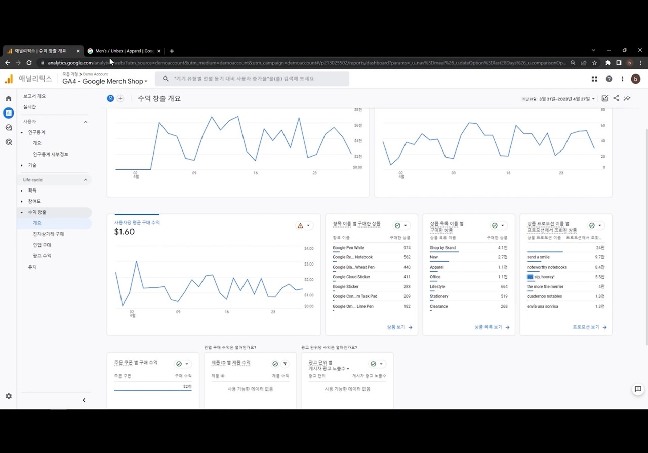Expand the 기술 tree group
This screenshot has height=453, width=648.
click(22, 165)
